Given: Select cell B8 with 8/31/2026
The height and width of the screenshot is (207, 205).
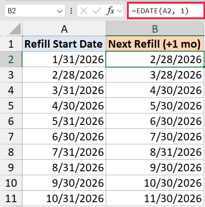Looking at the screenshot, I should point(155,152).
